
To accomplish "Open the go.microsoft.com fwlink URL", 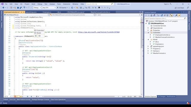I will [99, 32].
